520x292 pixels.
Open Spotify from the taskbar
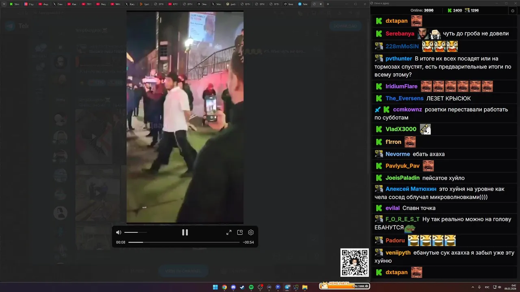point(251,287)
